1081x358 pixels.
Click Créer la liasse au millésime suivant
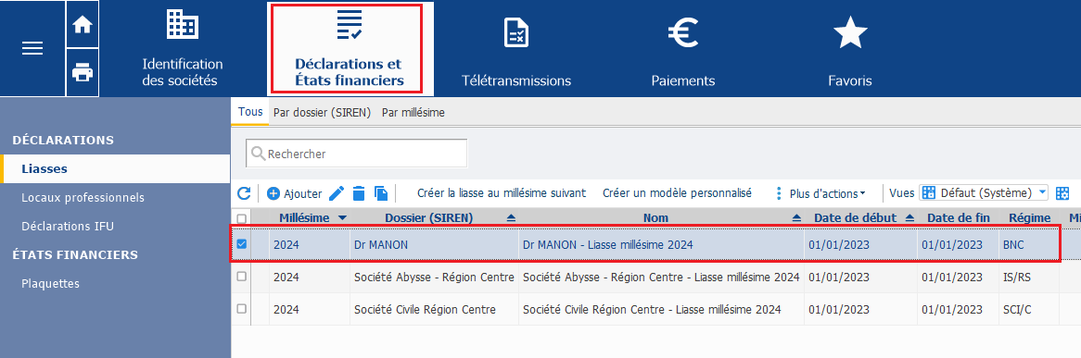point(502,192)
